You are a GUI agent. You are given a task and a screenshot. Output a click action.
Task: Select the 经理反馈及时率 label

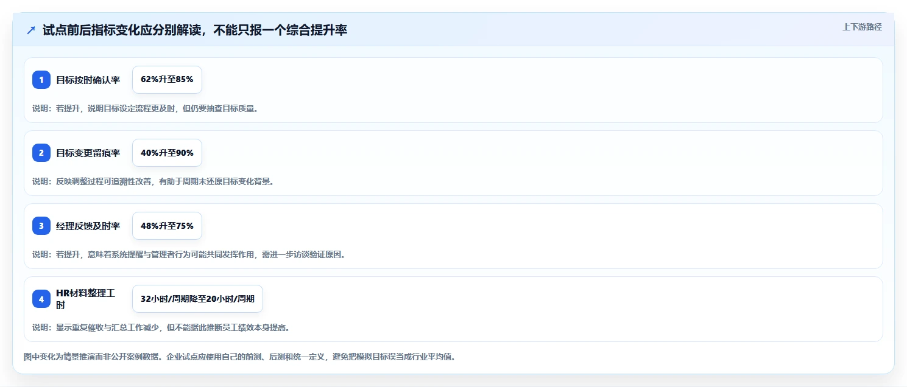pos(88,226)
